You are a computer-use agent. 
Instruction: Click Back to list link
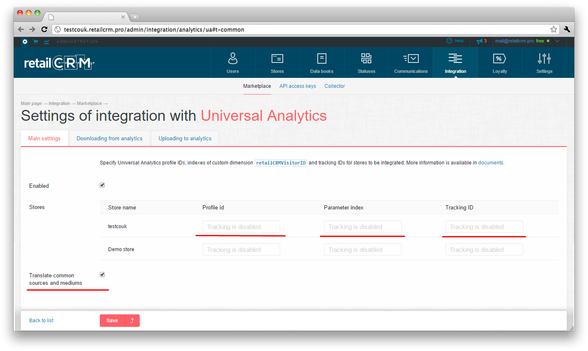coord(41,321)
